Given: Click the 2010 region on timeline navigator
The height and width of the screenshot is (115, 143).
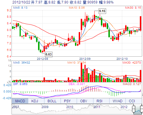Looking at the screenshot, I should click(x=70, y=107).
